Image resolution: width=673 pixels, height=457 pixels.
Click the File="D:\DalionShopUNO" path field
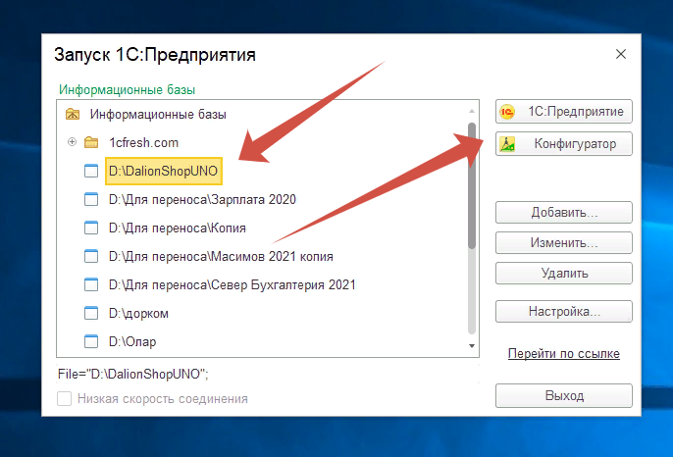[x=268, y=374]
